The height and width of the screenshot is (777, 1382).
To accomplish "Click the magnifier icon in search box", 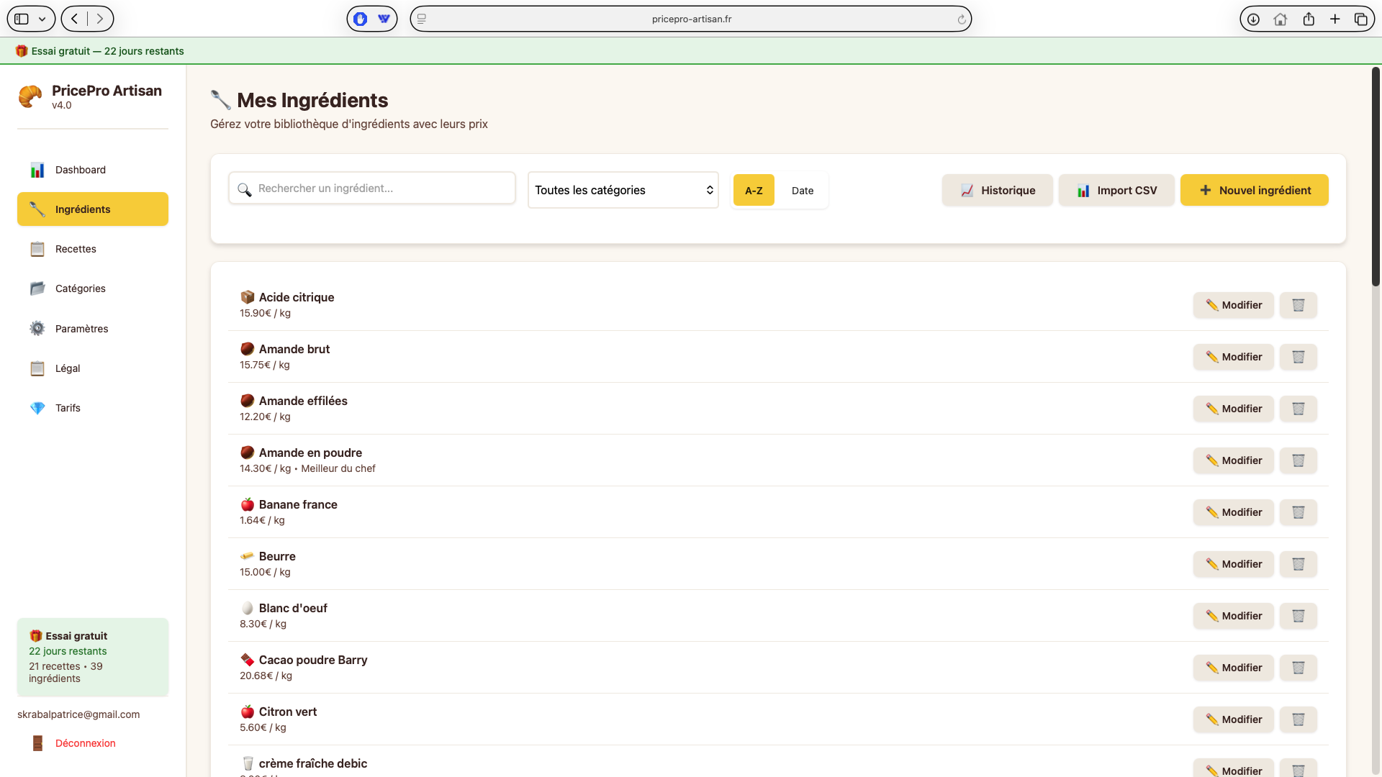I will coord(245,189).
